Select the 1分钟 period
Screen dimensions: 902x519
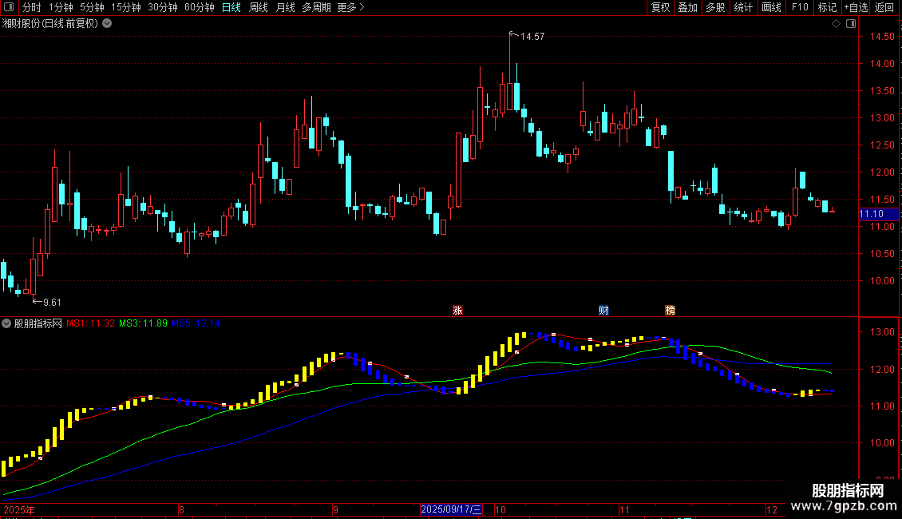(x=61, y=7)
